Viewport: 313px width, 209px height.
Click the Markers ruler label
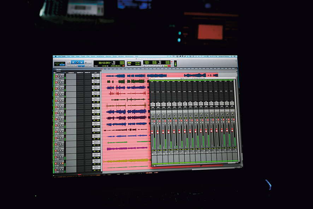tap(59, 71)
